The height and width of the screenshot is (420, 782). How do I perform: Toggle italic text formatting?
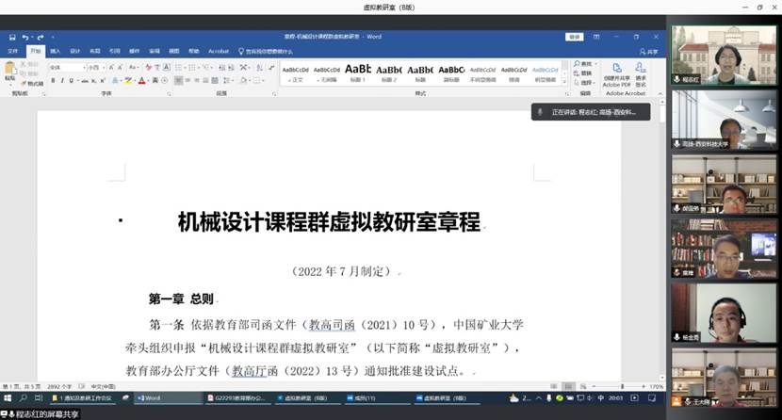tap(63, 81)
